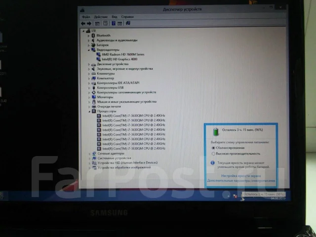Click the Back arrow in the toolbar
The image size is (316, 237).
[x=83, y=24]
